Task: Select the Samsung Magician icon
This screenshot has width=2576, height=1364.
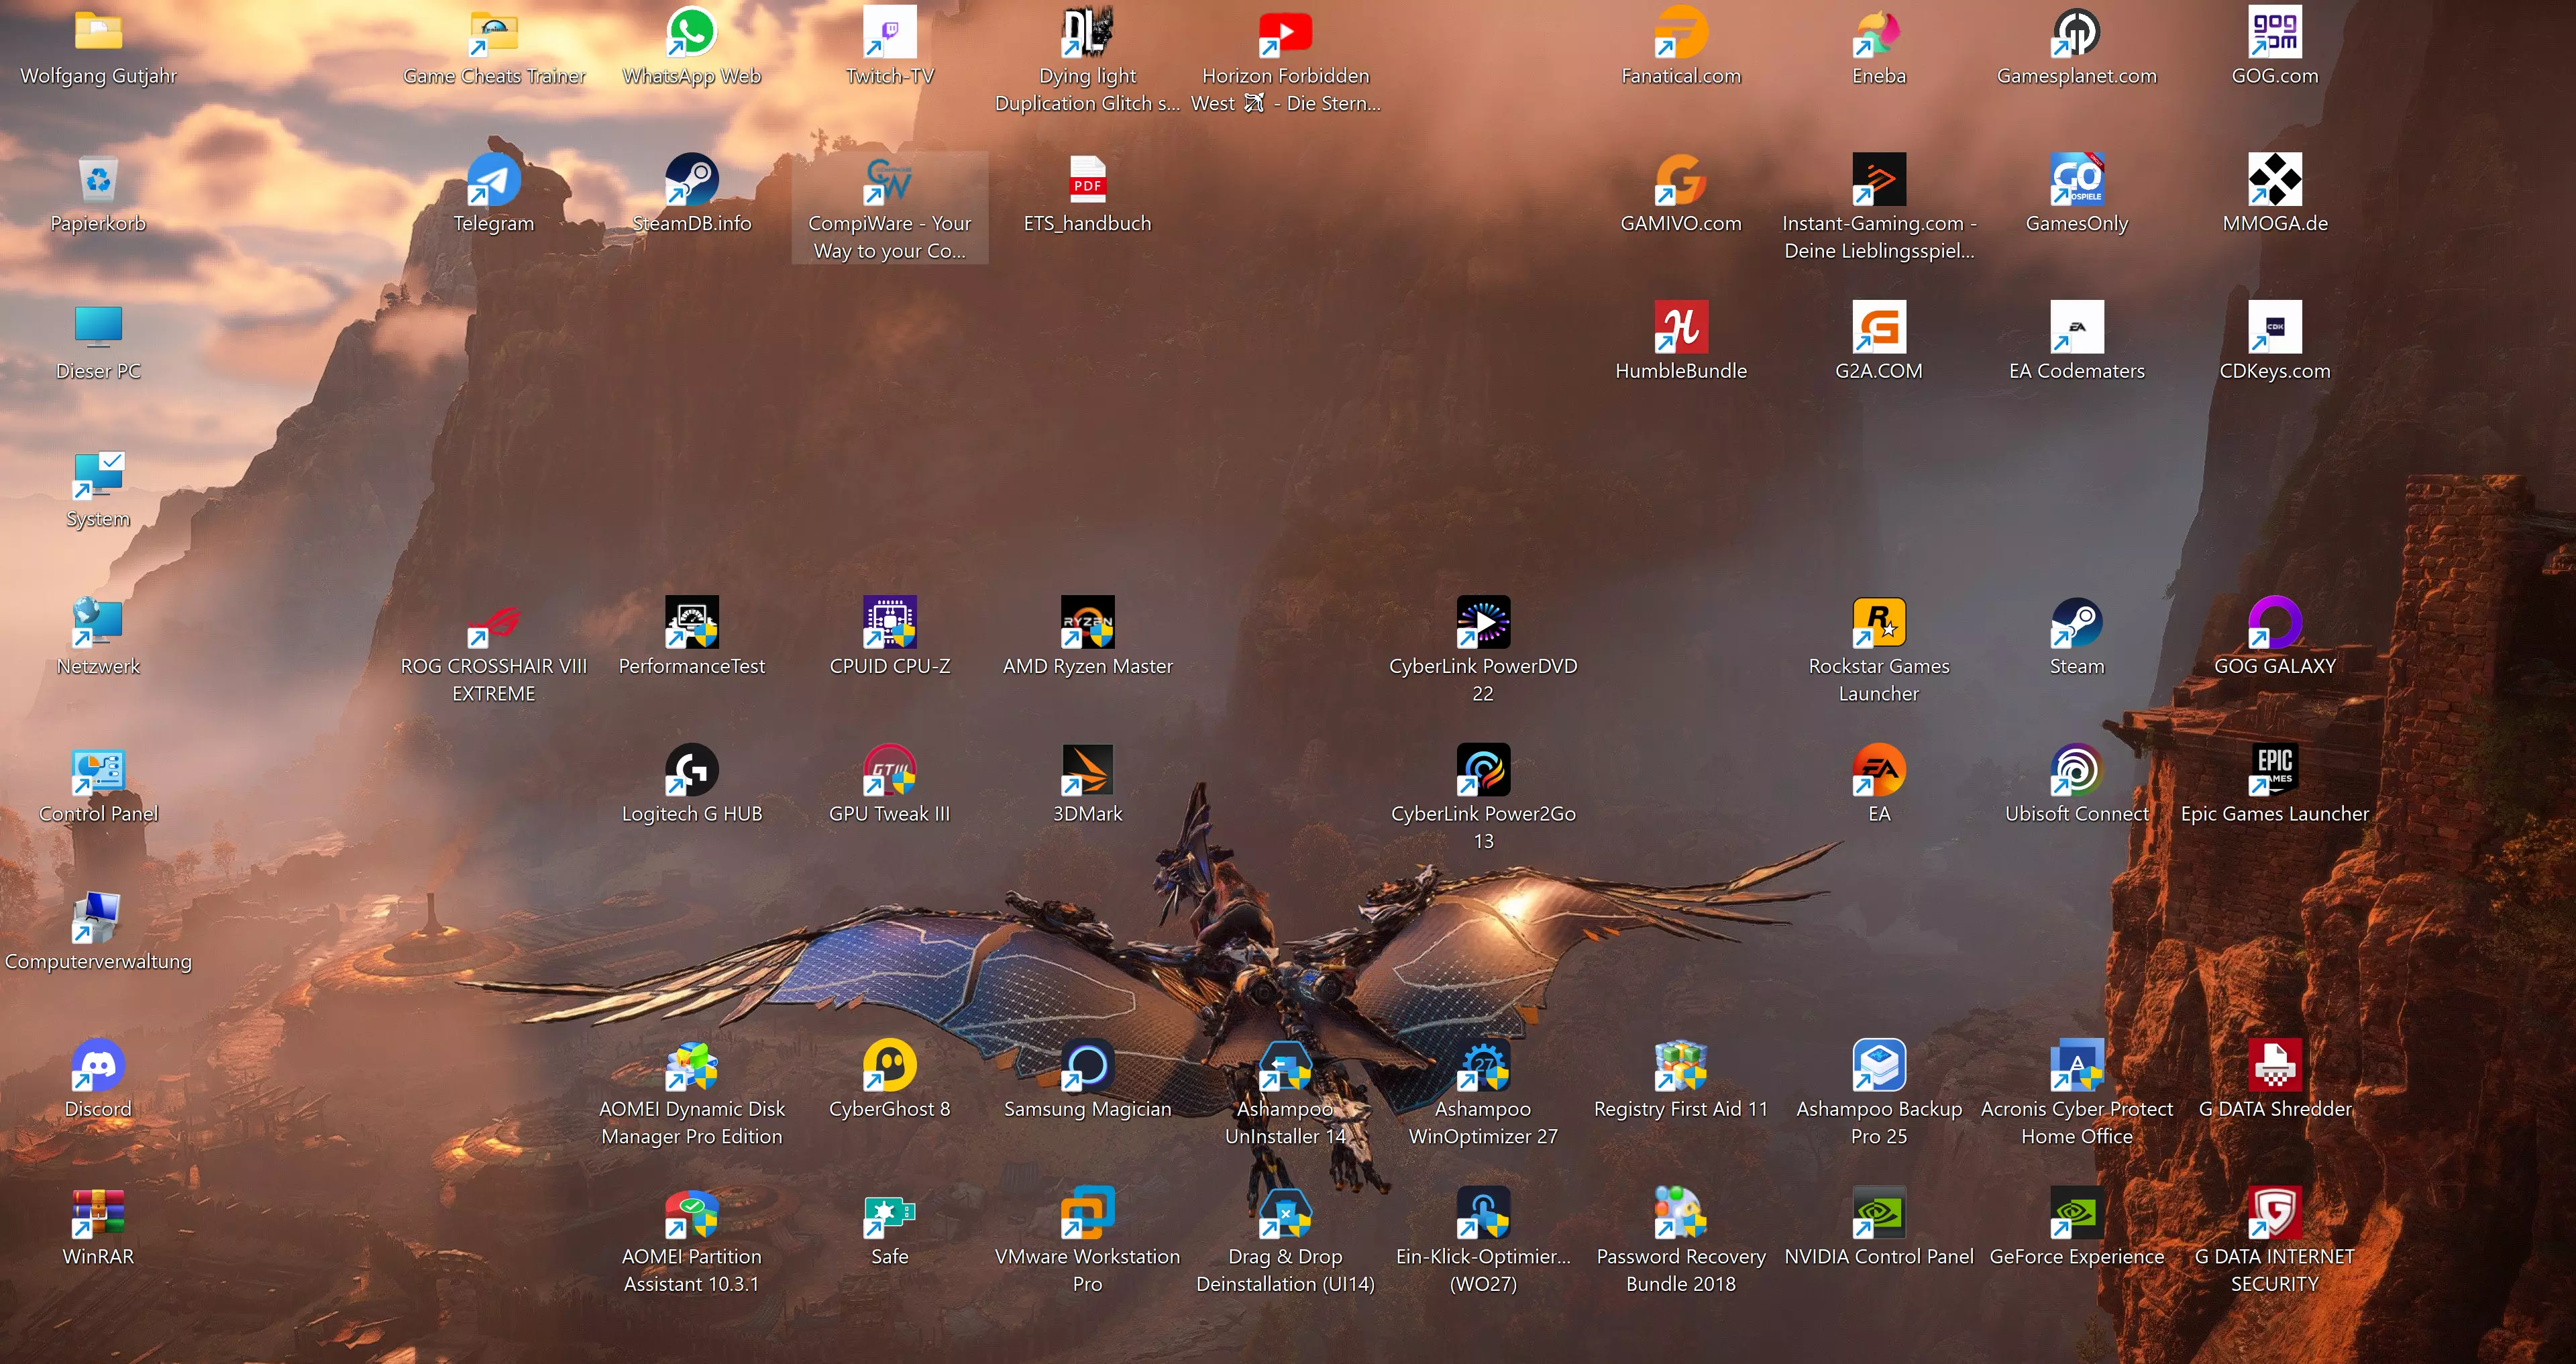Action: 1088,1065
